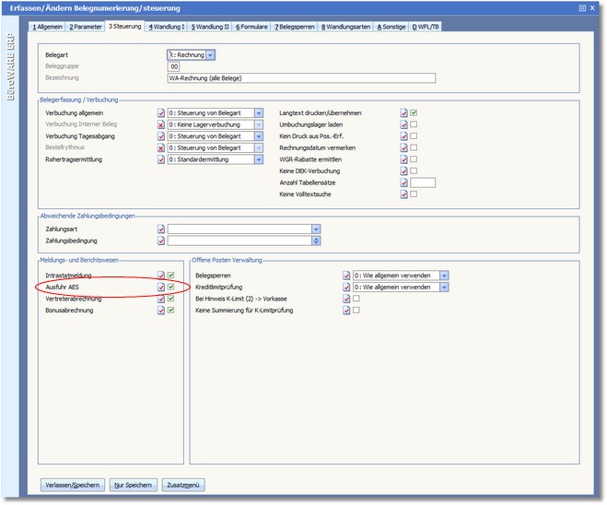Click the Anzahl Tabellensätze input field

pos(423,182)
